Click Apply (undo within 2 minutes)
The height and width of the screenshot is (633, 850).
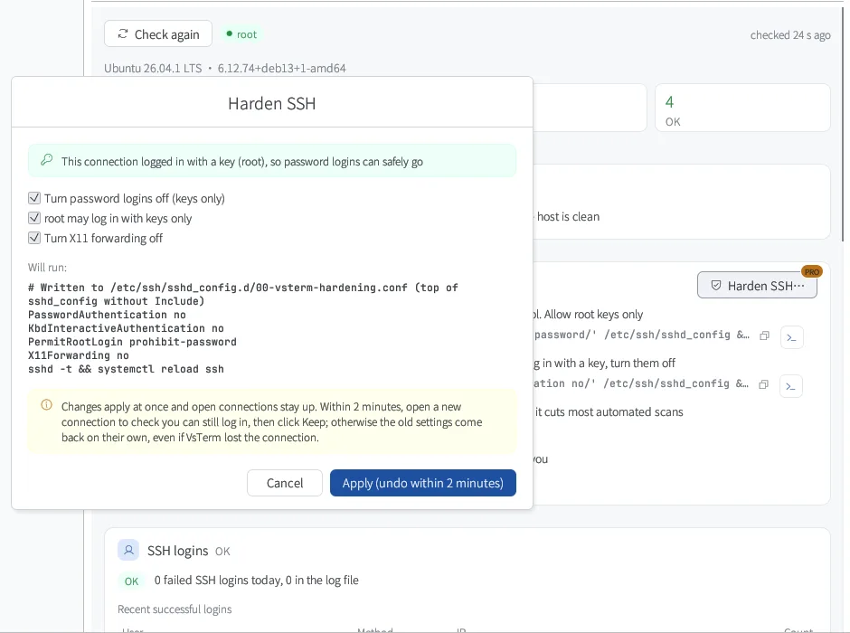[423, 483]
